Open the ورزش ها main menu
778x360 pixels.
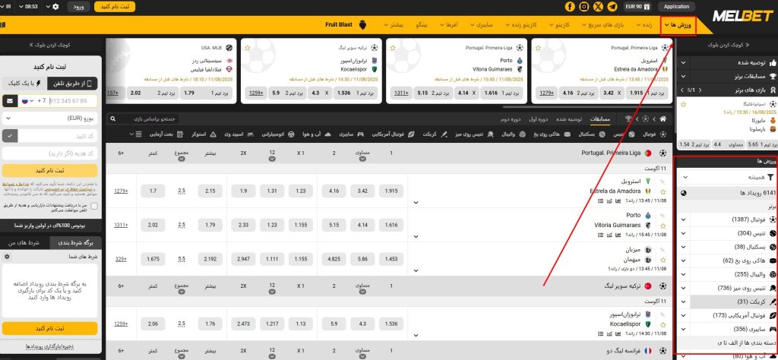[678, 24]
